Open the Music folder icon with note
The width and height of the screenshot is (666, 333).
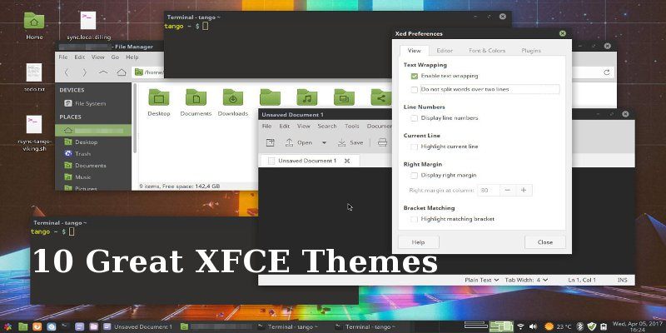[307, 97]
